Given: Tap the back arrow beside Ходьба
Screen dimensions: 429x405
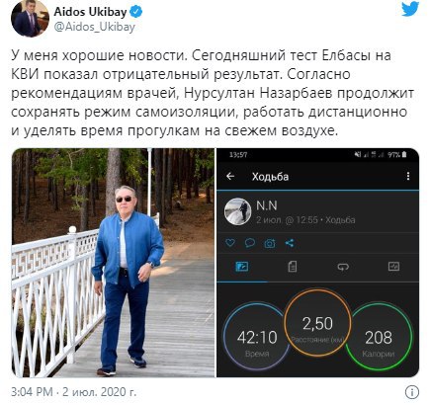Looking at the screenshot, I should pos(230,177).
